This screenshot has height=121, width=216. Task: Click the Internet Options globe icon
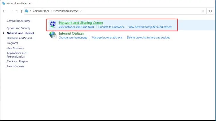[x=53, y=35]
